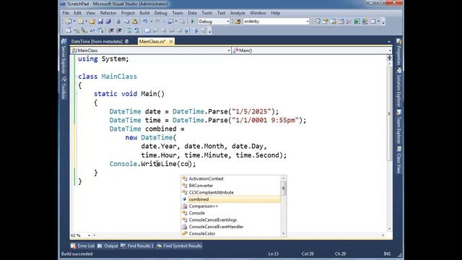
Task: Open the Refactor menu
Action: 108,13
